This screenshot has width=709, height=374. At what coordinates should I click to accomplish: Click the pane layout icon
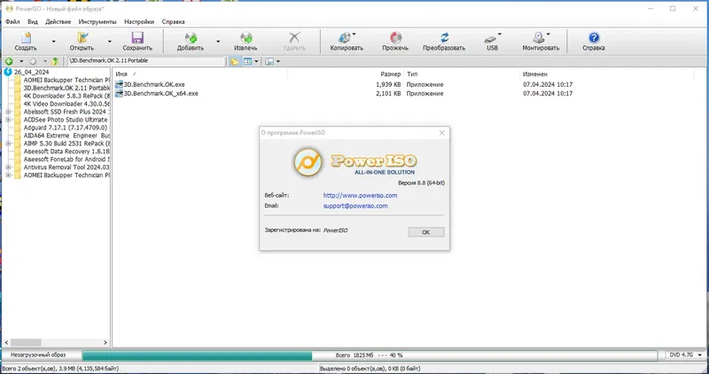(x=269, y=61)
